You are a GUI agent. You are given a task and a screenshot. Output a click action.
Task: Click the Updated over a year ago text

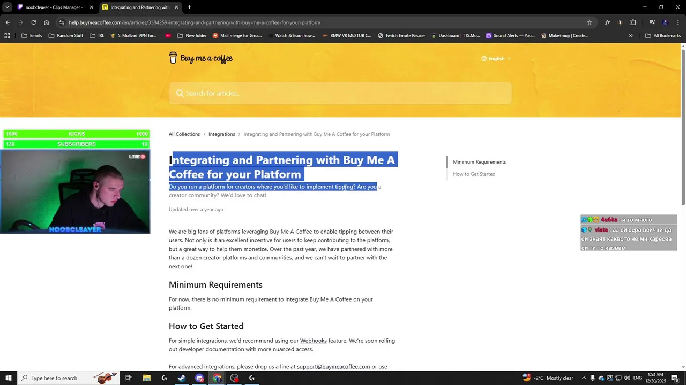[x=196, y=210]
